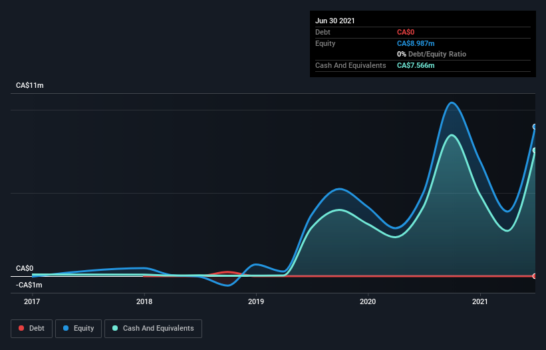The height and width of the screenshot is (350, 546).
Task: Click the CA$11m y-axis label
Action: pos(30,85)
